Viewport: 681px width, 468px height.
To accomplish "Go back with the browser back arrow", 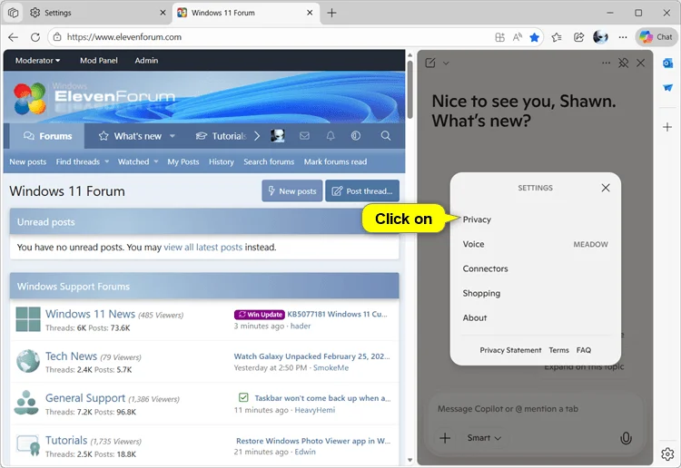I will coord(13,37).
